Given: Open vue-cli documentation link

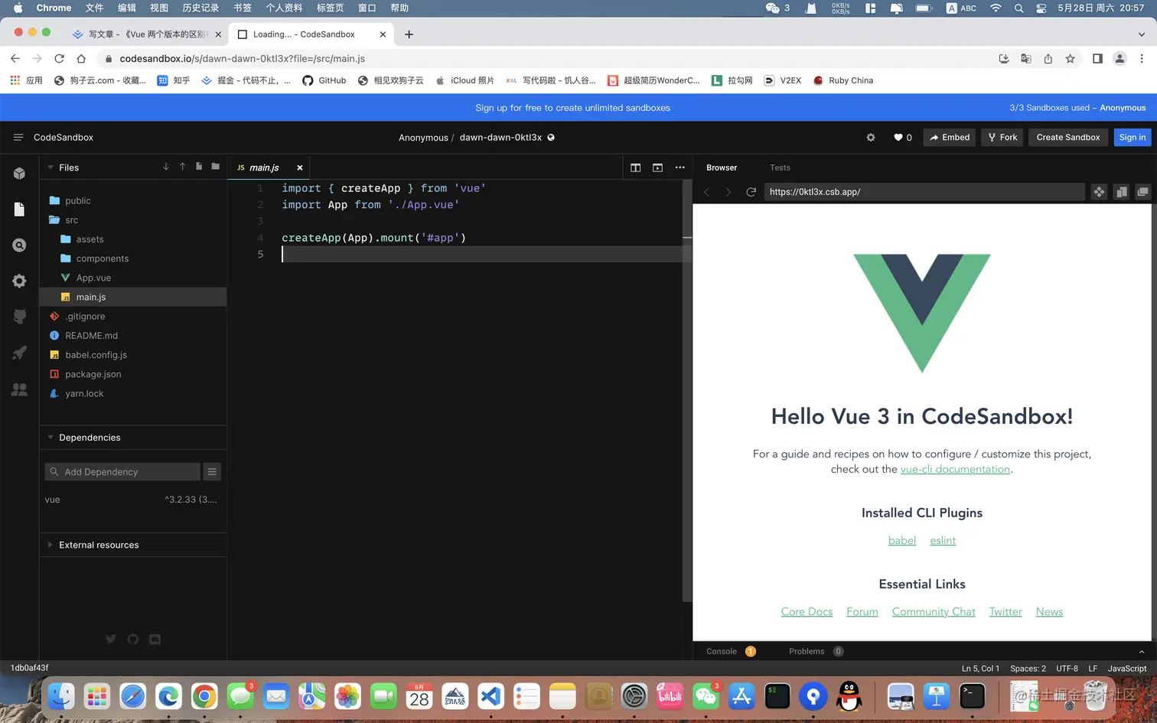Looking at the screenshot, I should click(x=955, y=469).
